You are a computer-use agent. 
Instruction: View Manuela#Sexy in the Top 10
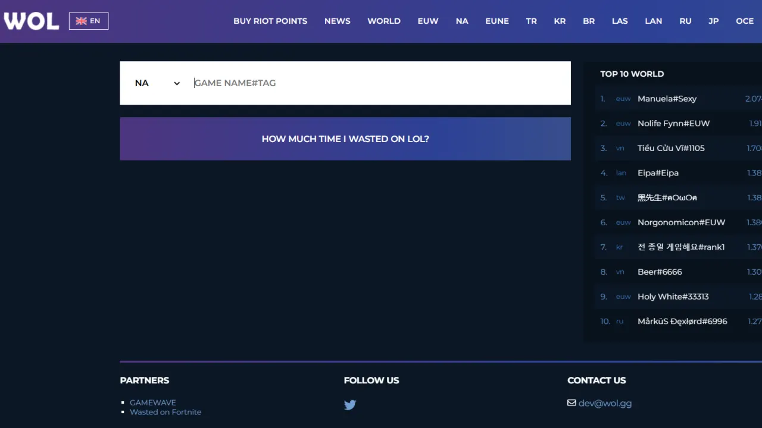(x=667, y=99)
